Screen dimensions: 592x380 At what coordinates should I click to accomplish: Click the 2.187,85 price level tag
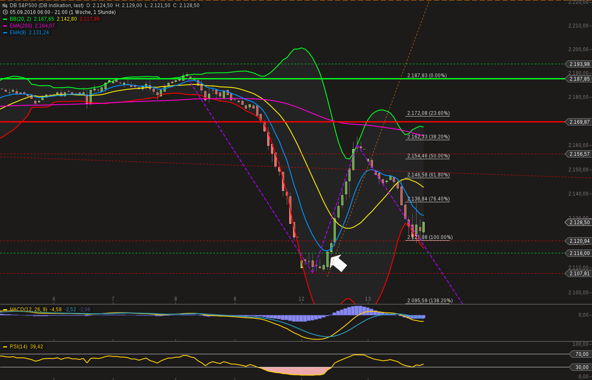pyautogui.click(x=578, y=79)
